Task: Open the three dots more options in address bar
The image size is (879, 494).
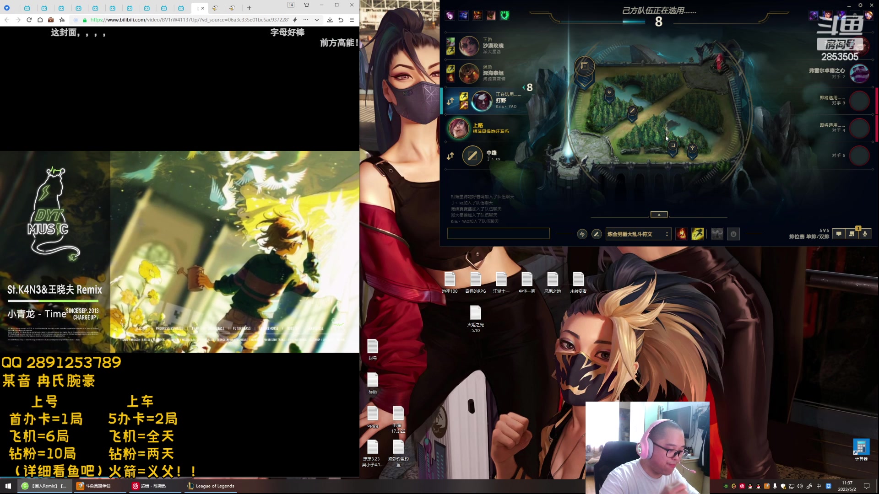Action: click(306, 20)
